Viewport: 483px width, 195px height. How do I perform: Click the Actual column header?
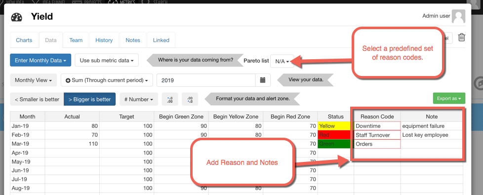tap(72, 117)
